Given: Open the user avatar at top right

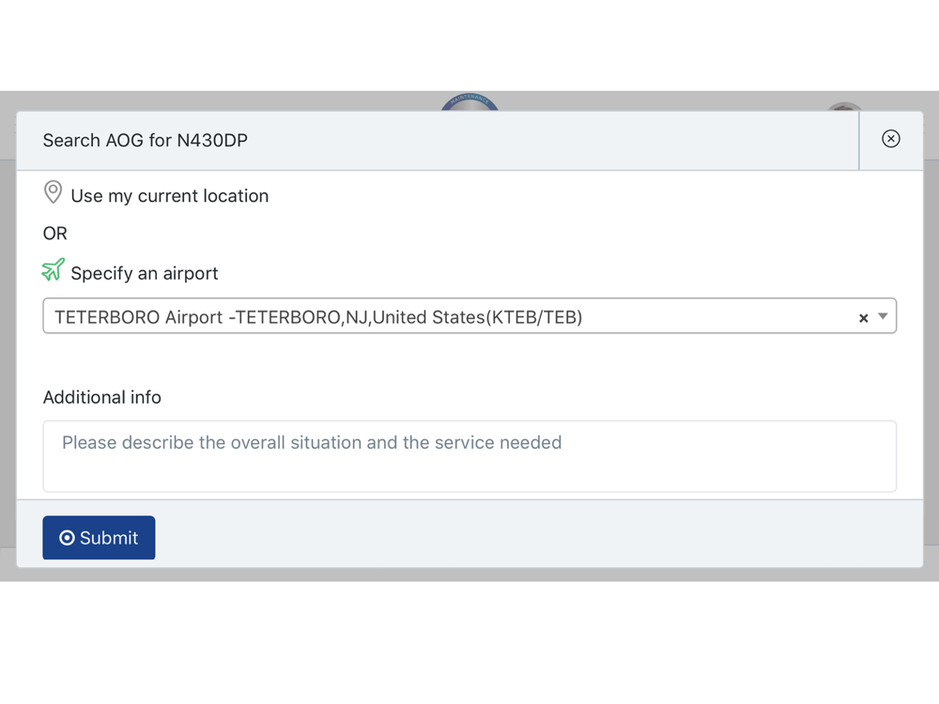Looking at the screenshot, I should pos(844,107).
